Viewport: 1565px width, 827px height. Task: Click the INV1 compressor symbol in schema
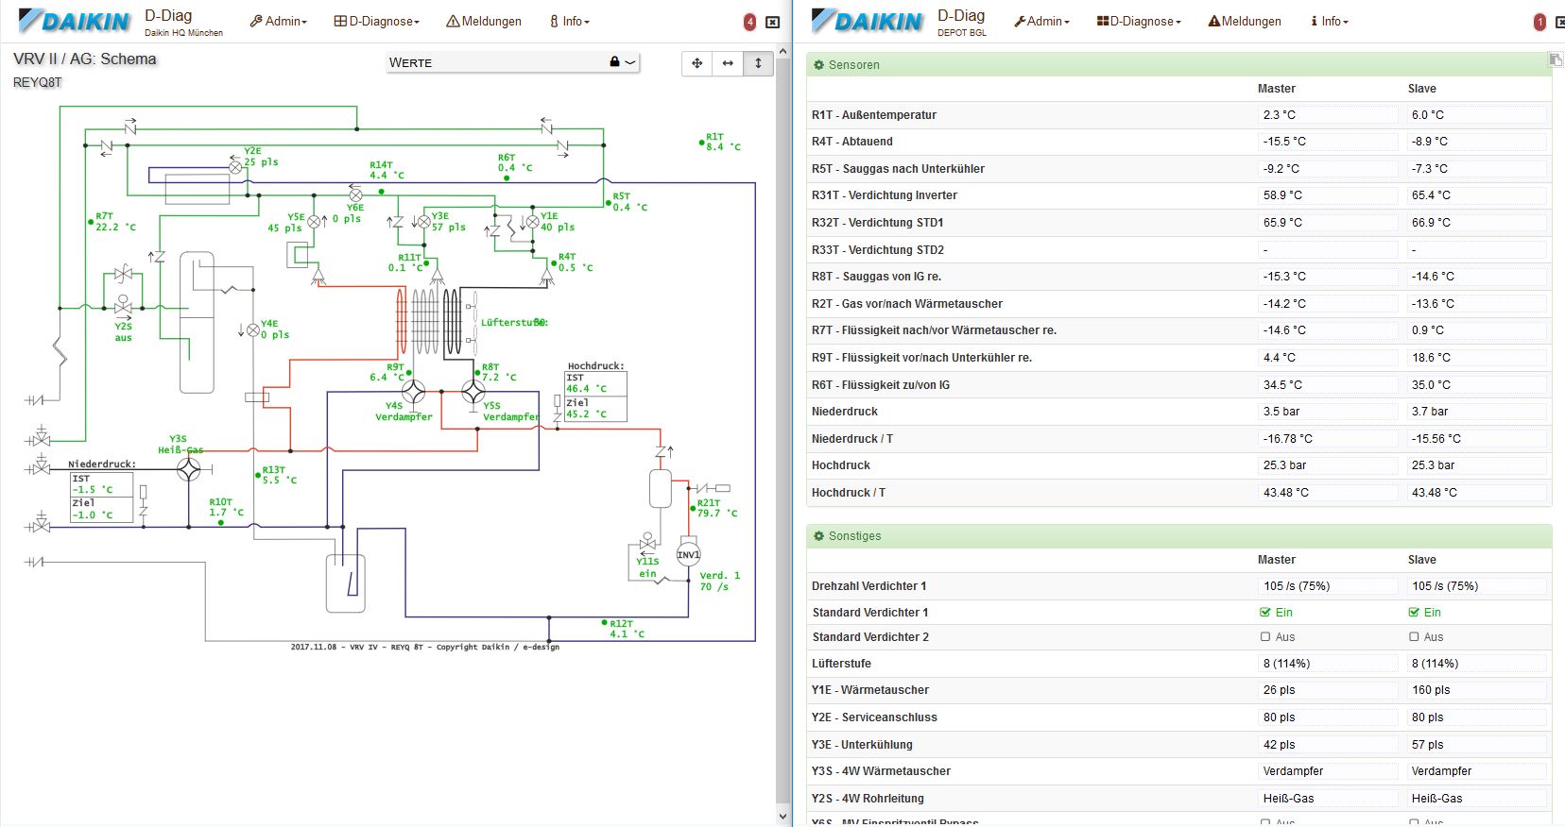(x=688, y=554)
